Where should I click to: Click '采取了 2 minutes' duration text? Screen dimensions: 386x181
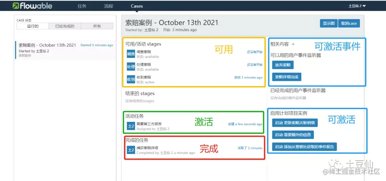(x=250, y=148)
